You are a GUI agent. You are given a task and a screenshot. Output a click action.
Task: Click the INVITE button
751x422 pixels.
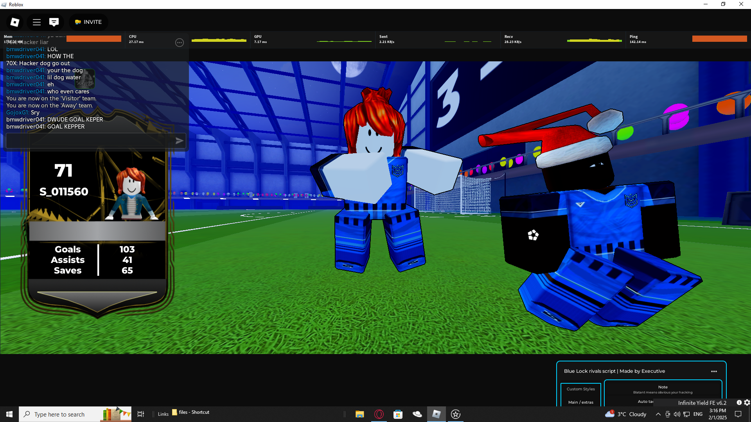(x=89, y=22)
